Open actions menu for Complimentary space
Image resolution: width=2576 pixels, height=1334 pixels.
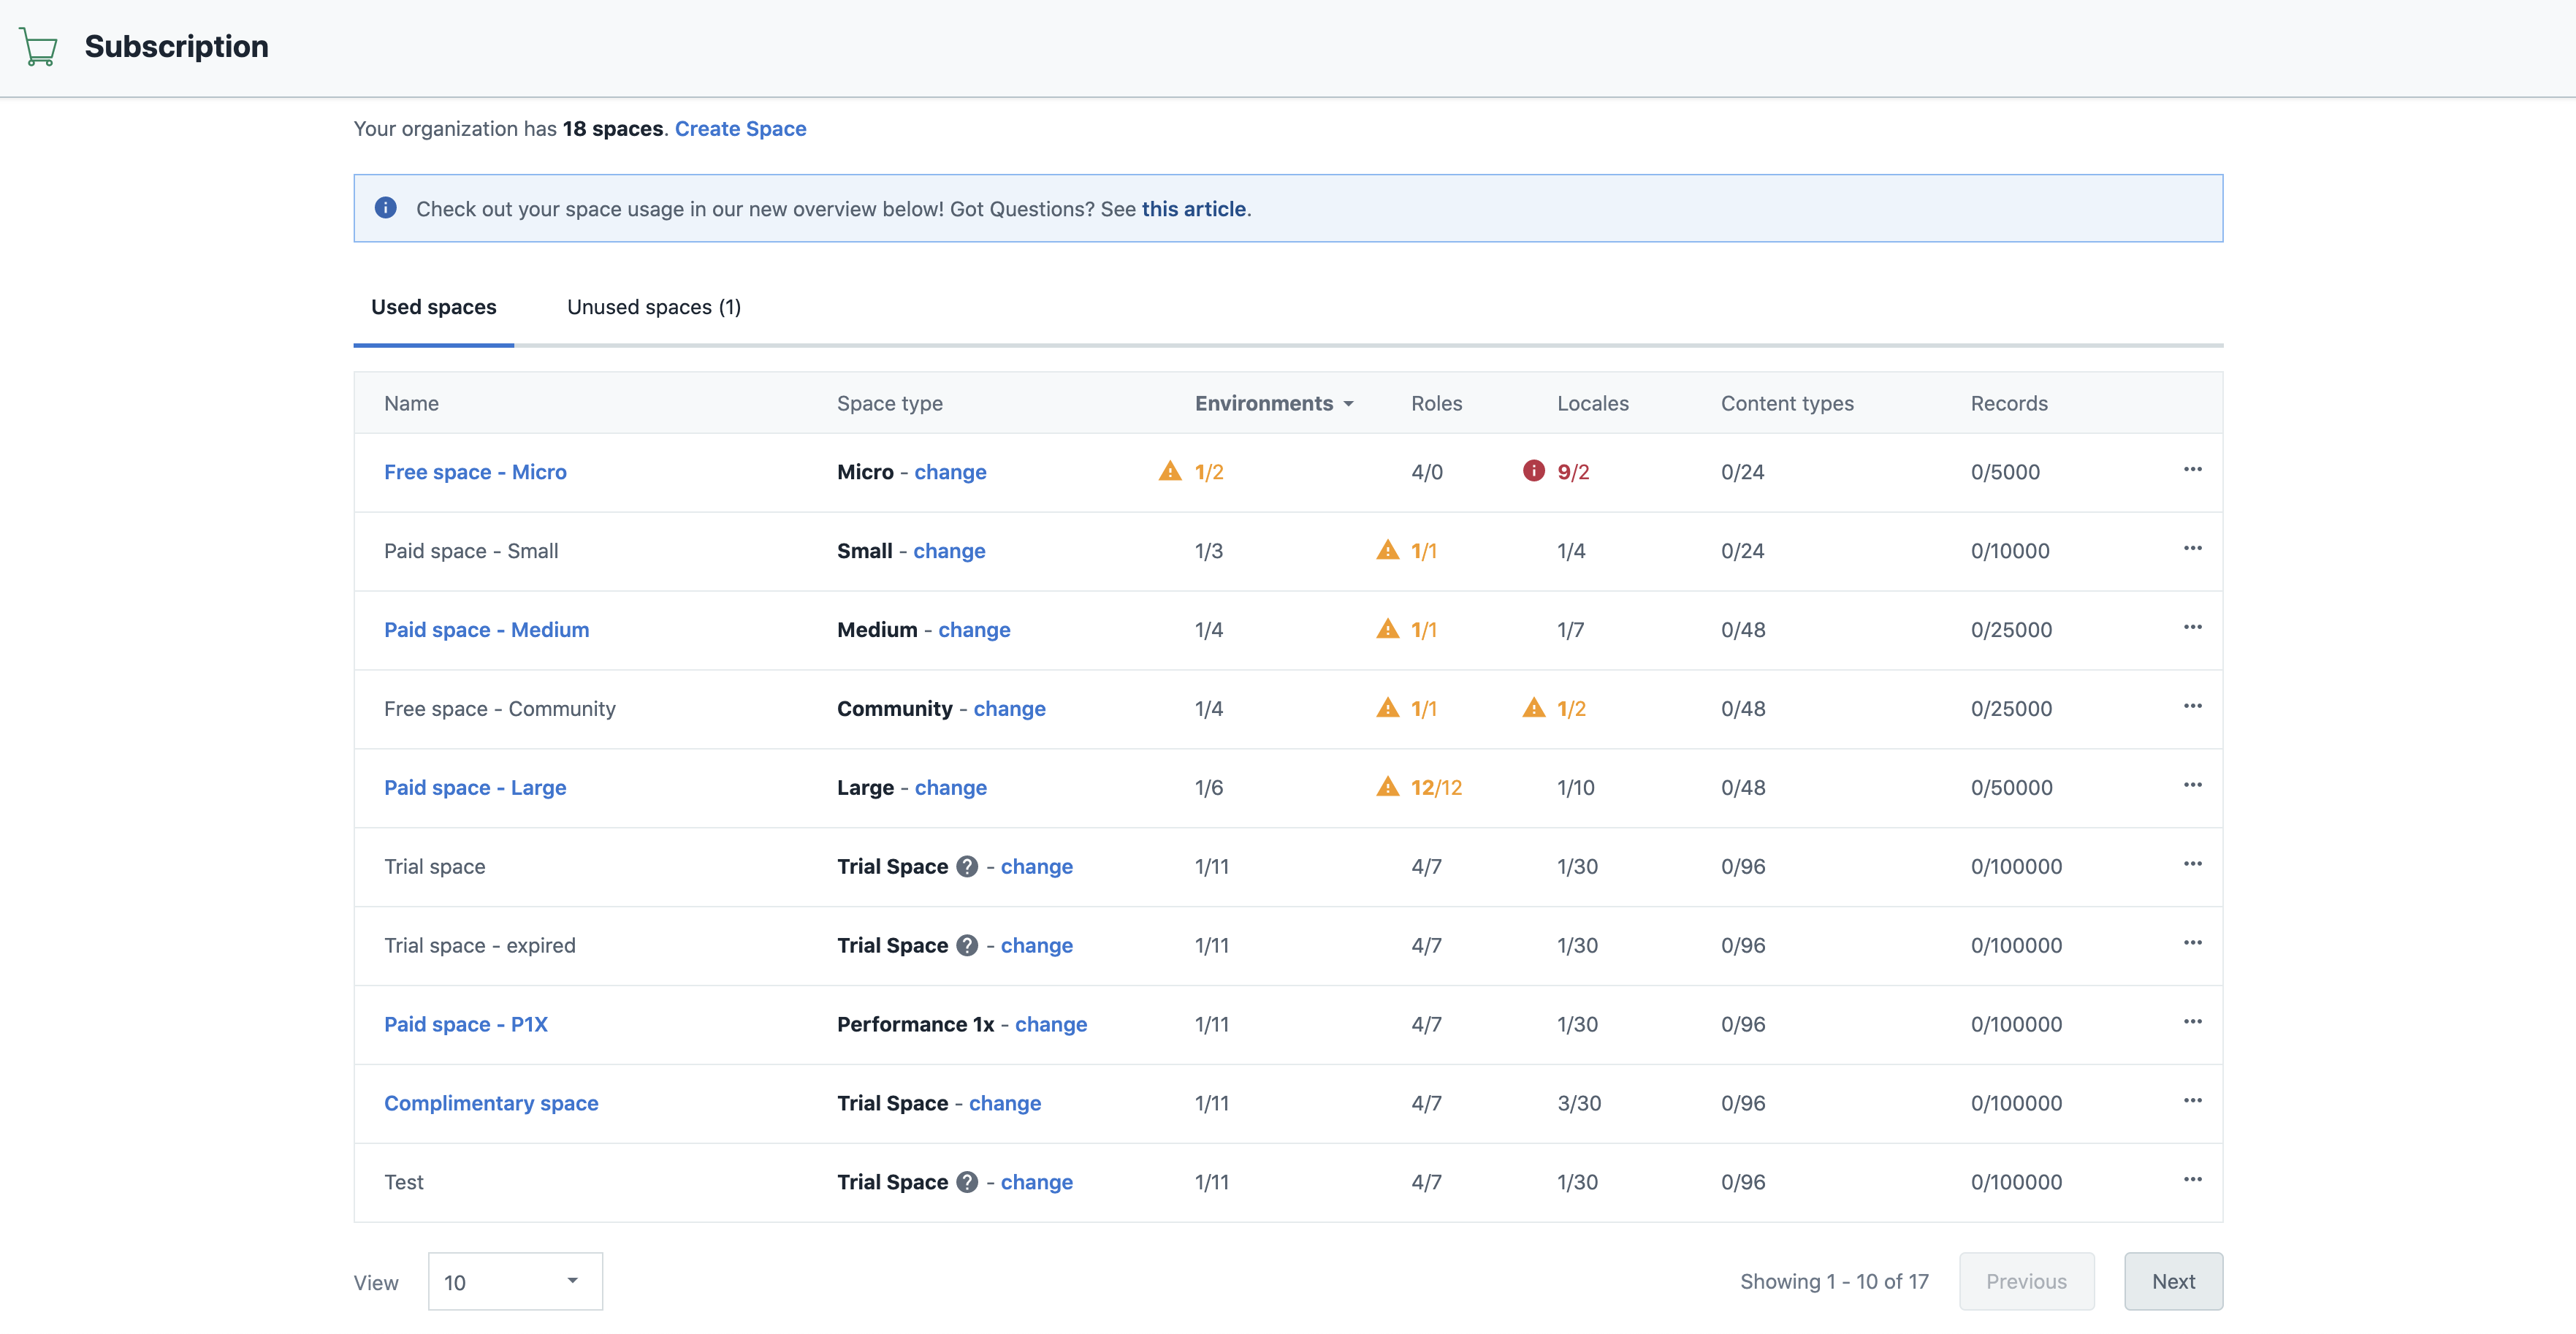coord(2192,1100)
